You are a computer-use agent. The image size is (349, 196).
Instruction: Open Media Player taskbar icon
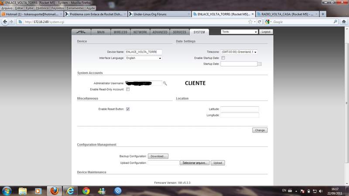pos(38,191)
